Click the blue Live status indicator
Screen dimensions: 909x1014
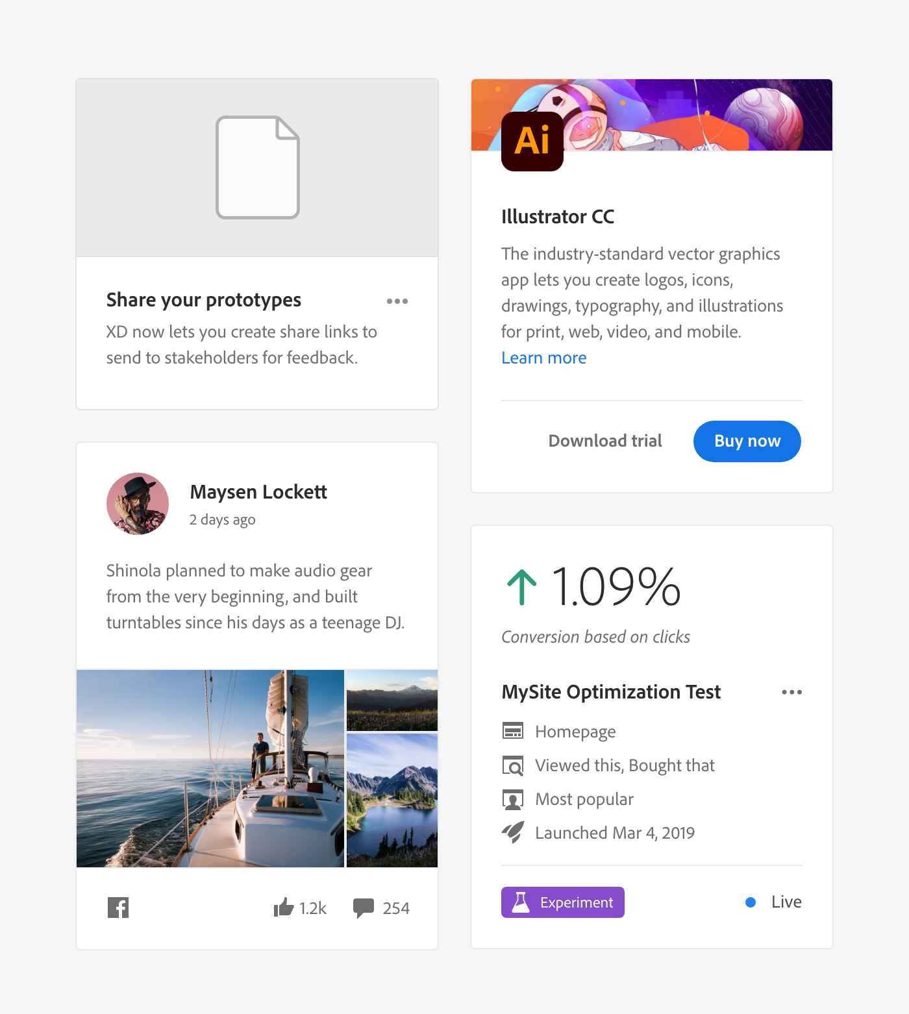(x=751, y=902)
